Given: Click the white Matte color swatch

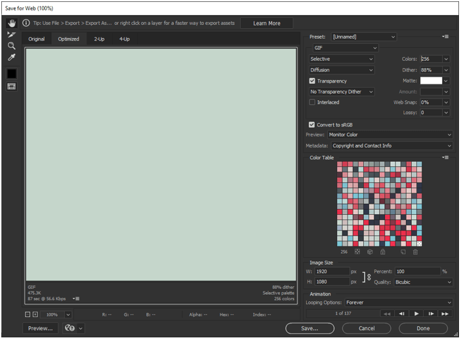Looking at the screenshot, I should pos(431,81).
